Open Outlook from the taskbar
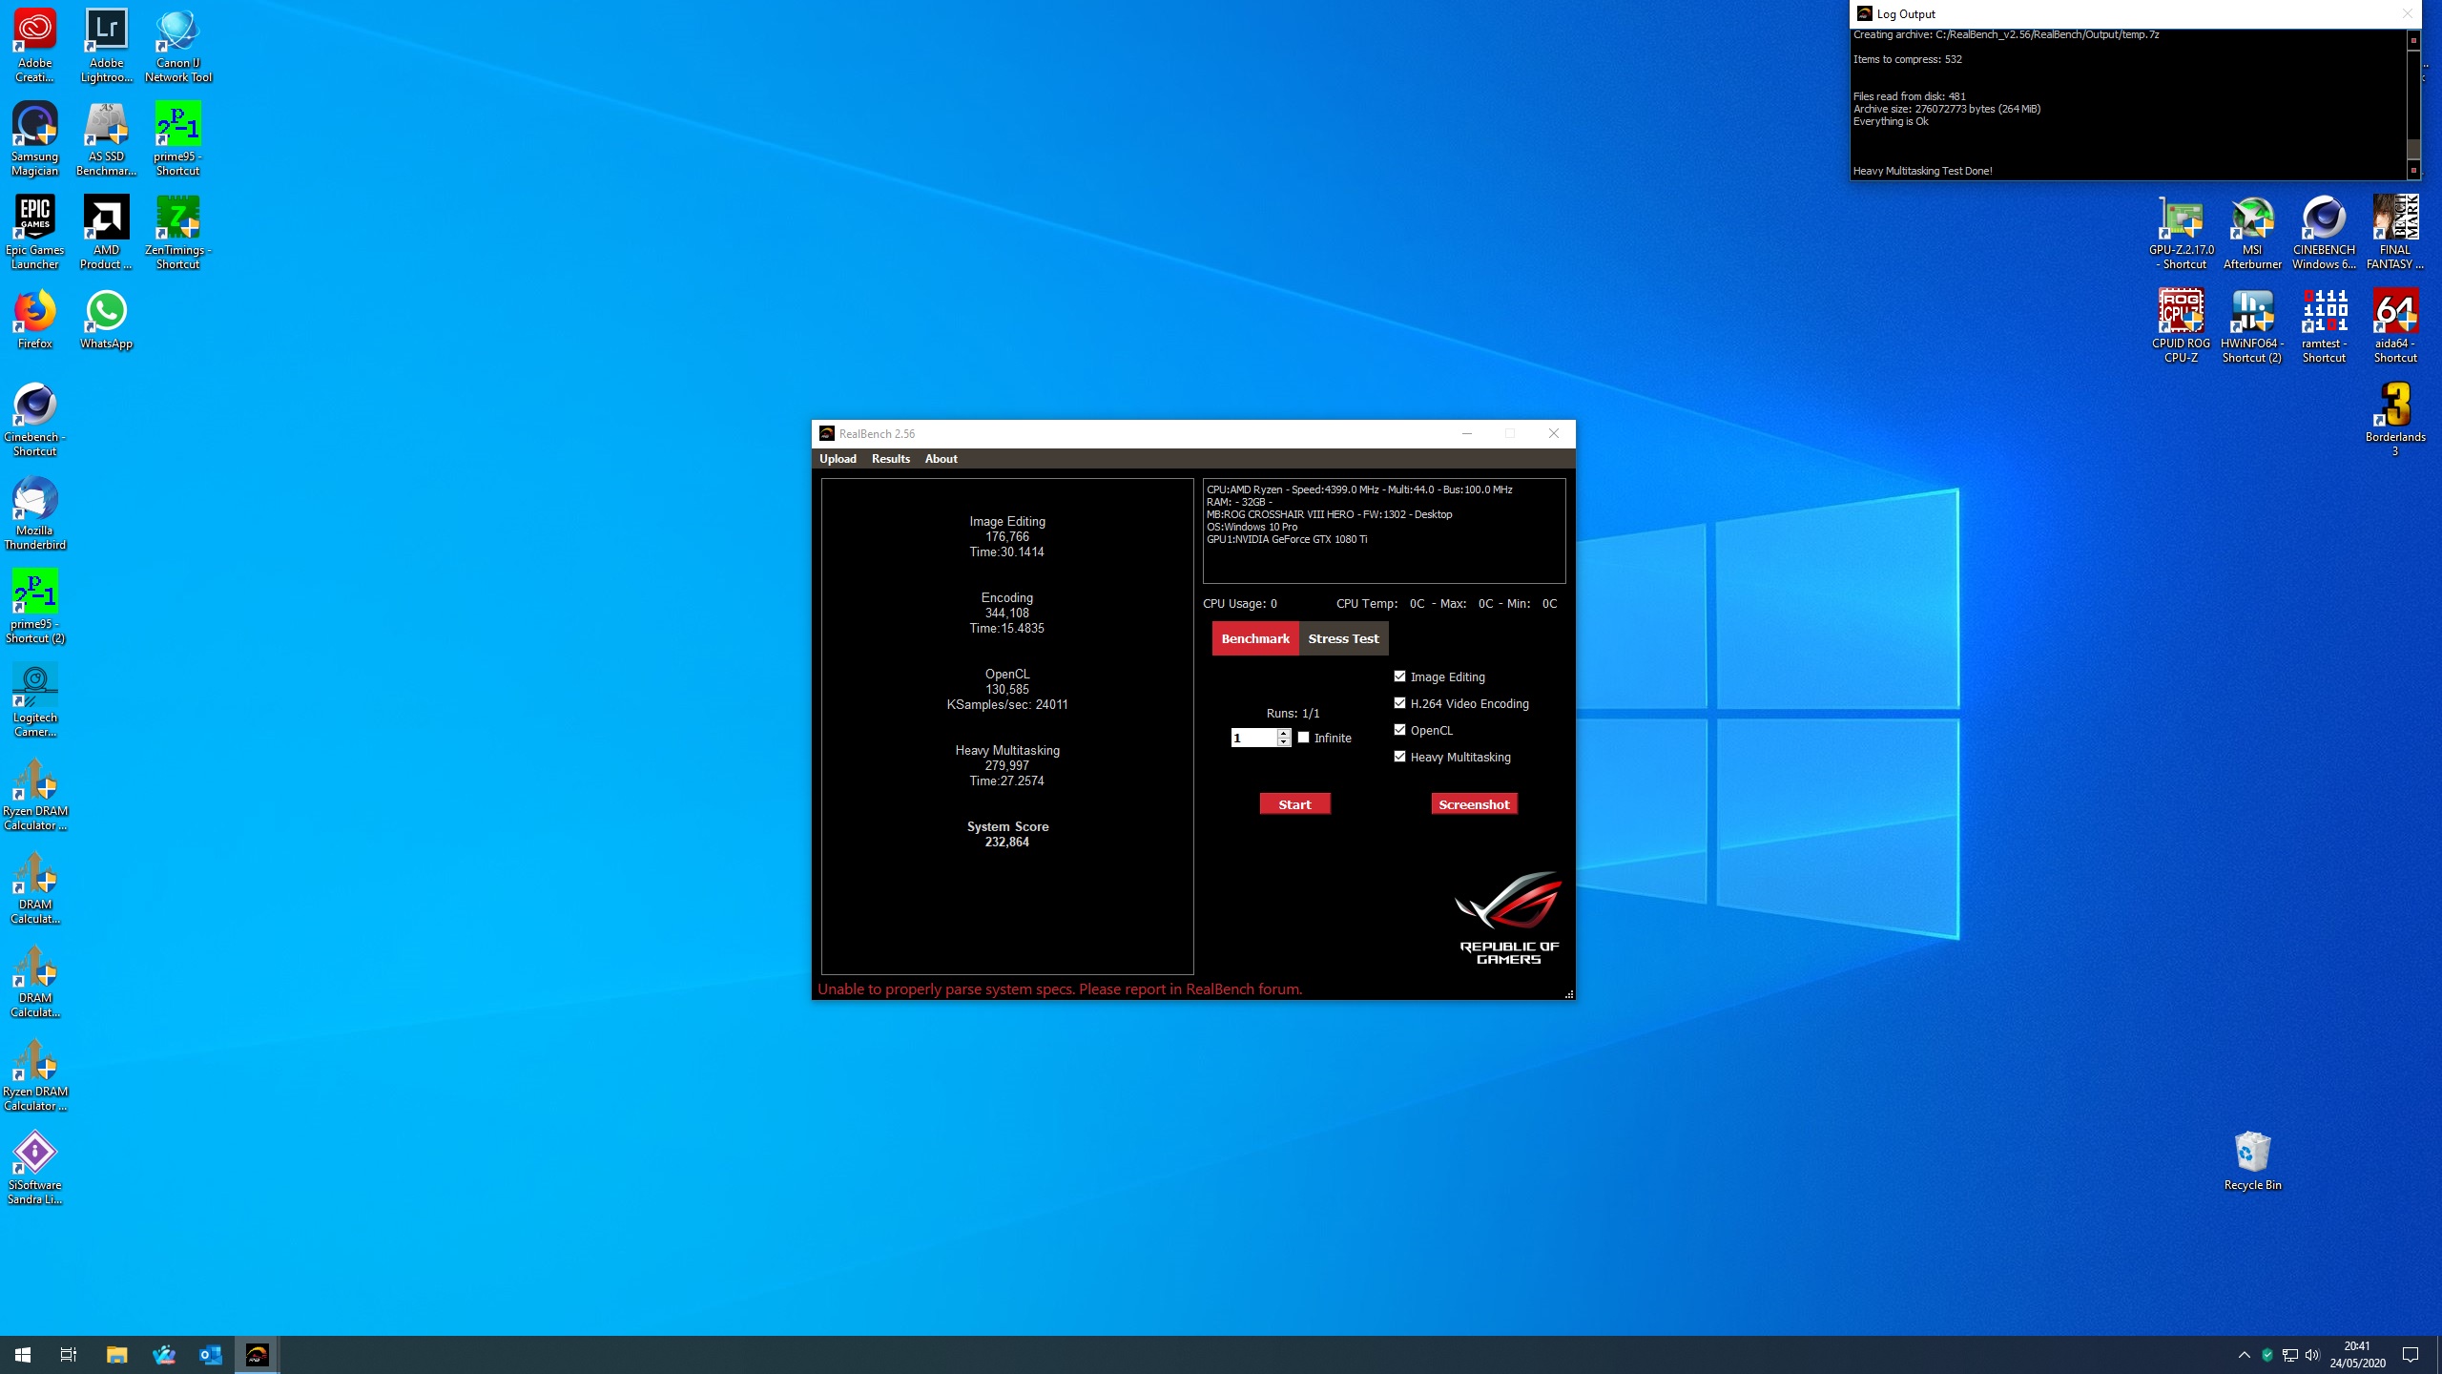This screenshot has width=2442, height=1374. [x=210, y=1355]
